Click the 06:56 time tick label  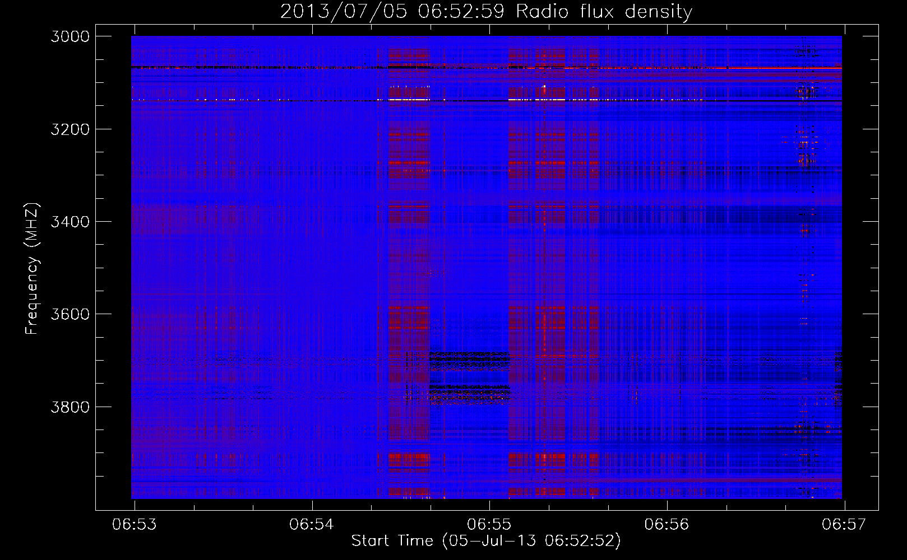click(667, 525)
